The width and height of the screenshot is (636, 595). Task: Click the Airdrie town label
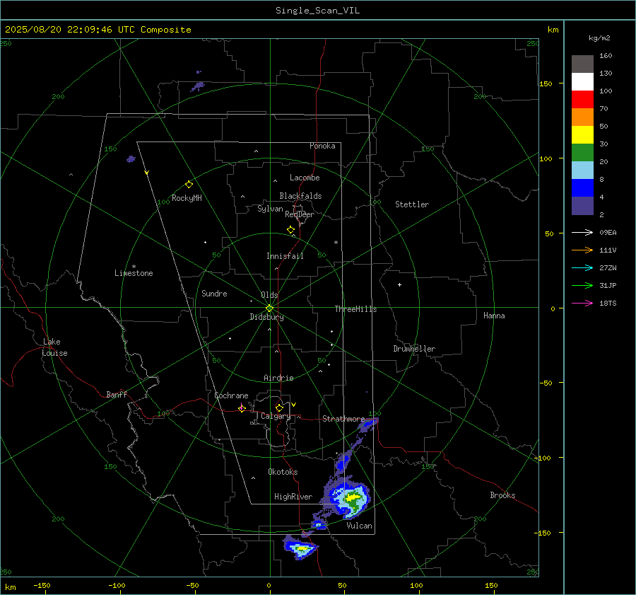tap(278, 378)
